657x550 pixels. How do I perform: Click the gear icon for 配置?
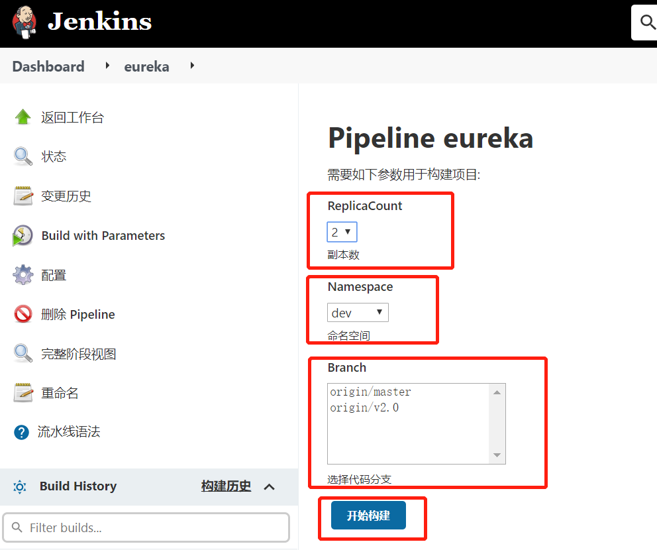point(23,275)
